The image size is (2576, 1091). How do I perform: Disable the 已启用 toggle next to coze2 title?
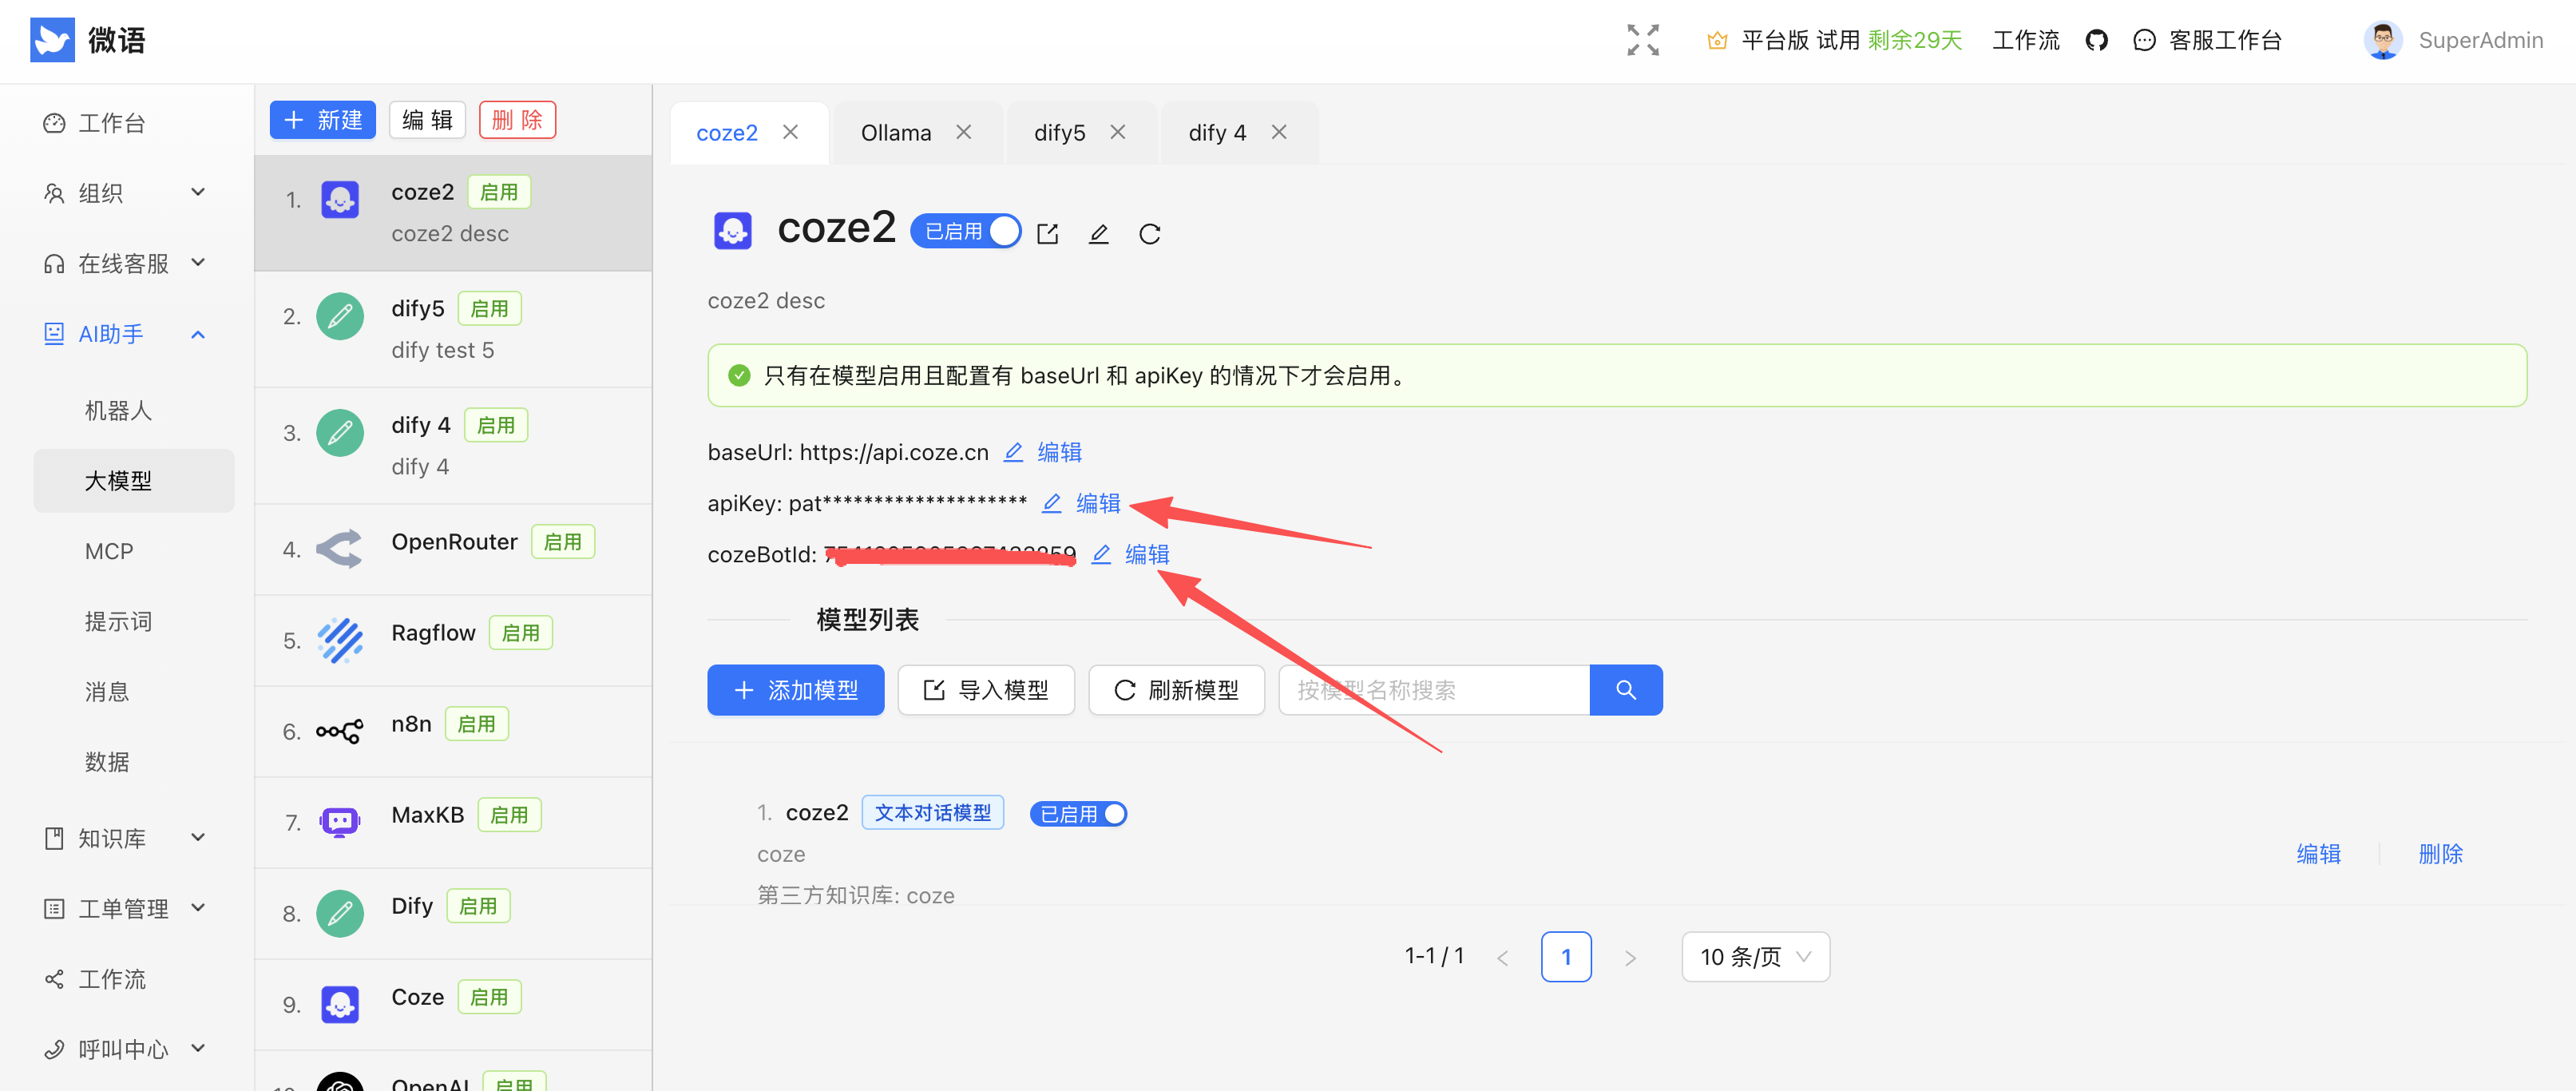(x=1003, y=230)
